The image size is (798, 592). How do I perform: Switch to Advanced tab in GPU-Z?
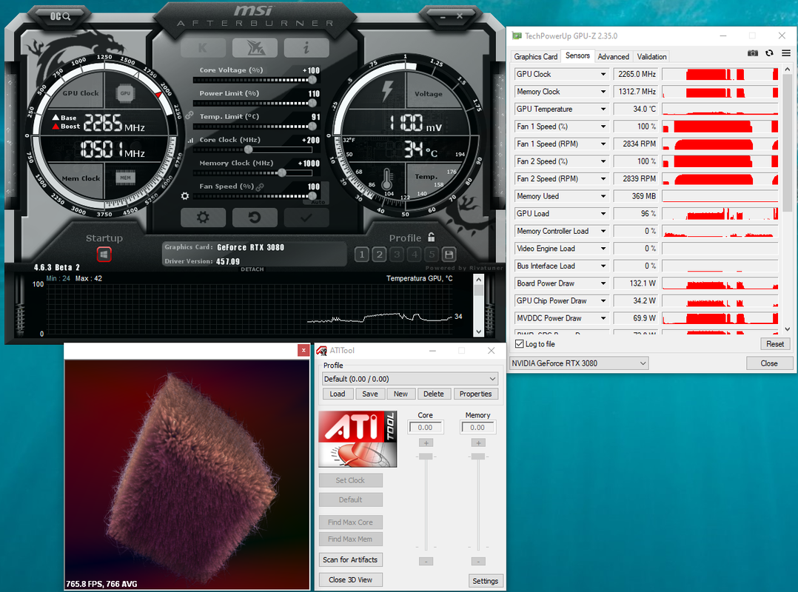click(x=613, y=56)
